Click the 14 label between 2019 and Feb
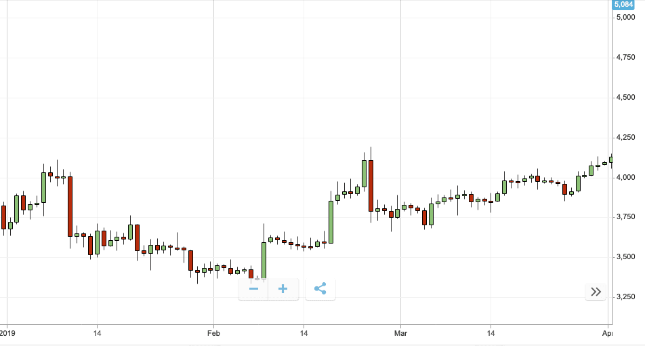Screen dimensions: 645x346 pos(97,333)
